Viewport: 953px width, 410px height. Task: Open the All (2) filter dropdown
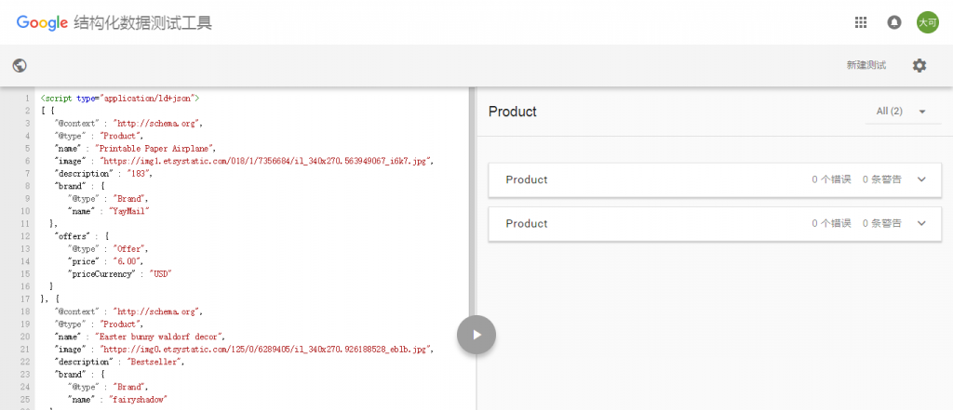tap(902, 112)
